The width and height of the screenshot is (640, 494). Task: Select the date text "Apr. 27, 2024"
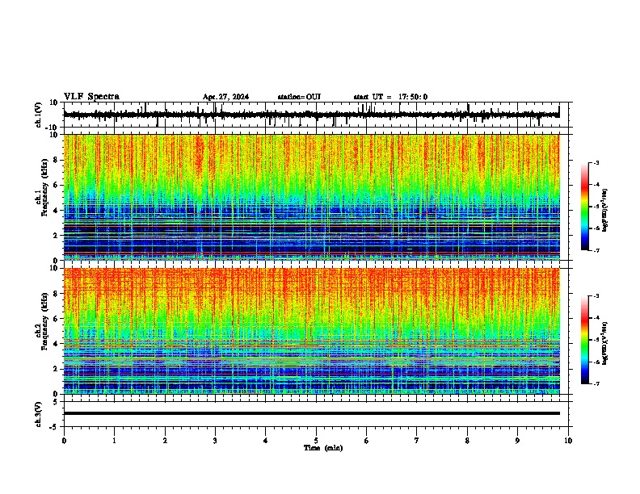225,97
